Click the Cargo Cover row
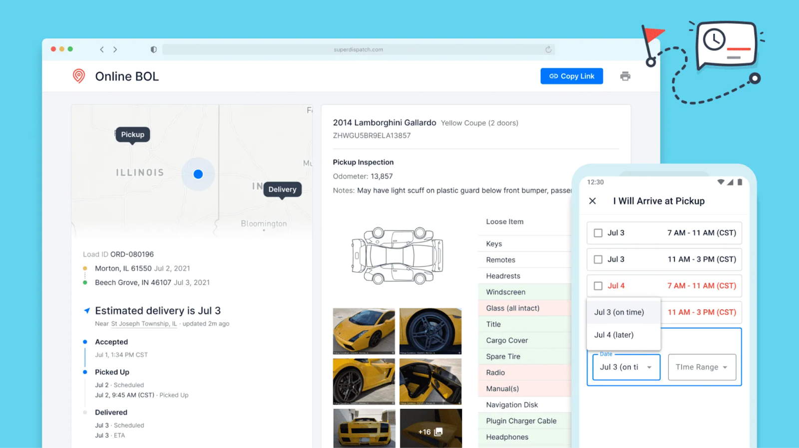This screenshot has height=448, width=799. click(x=524, y=340)
